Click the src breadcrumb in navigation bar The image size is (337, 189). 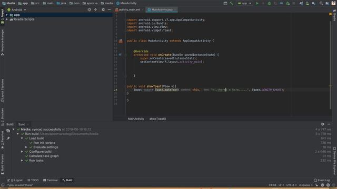click(35, 3)
